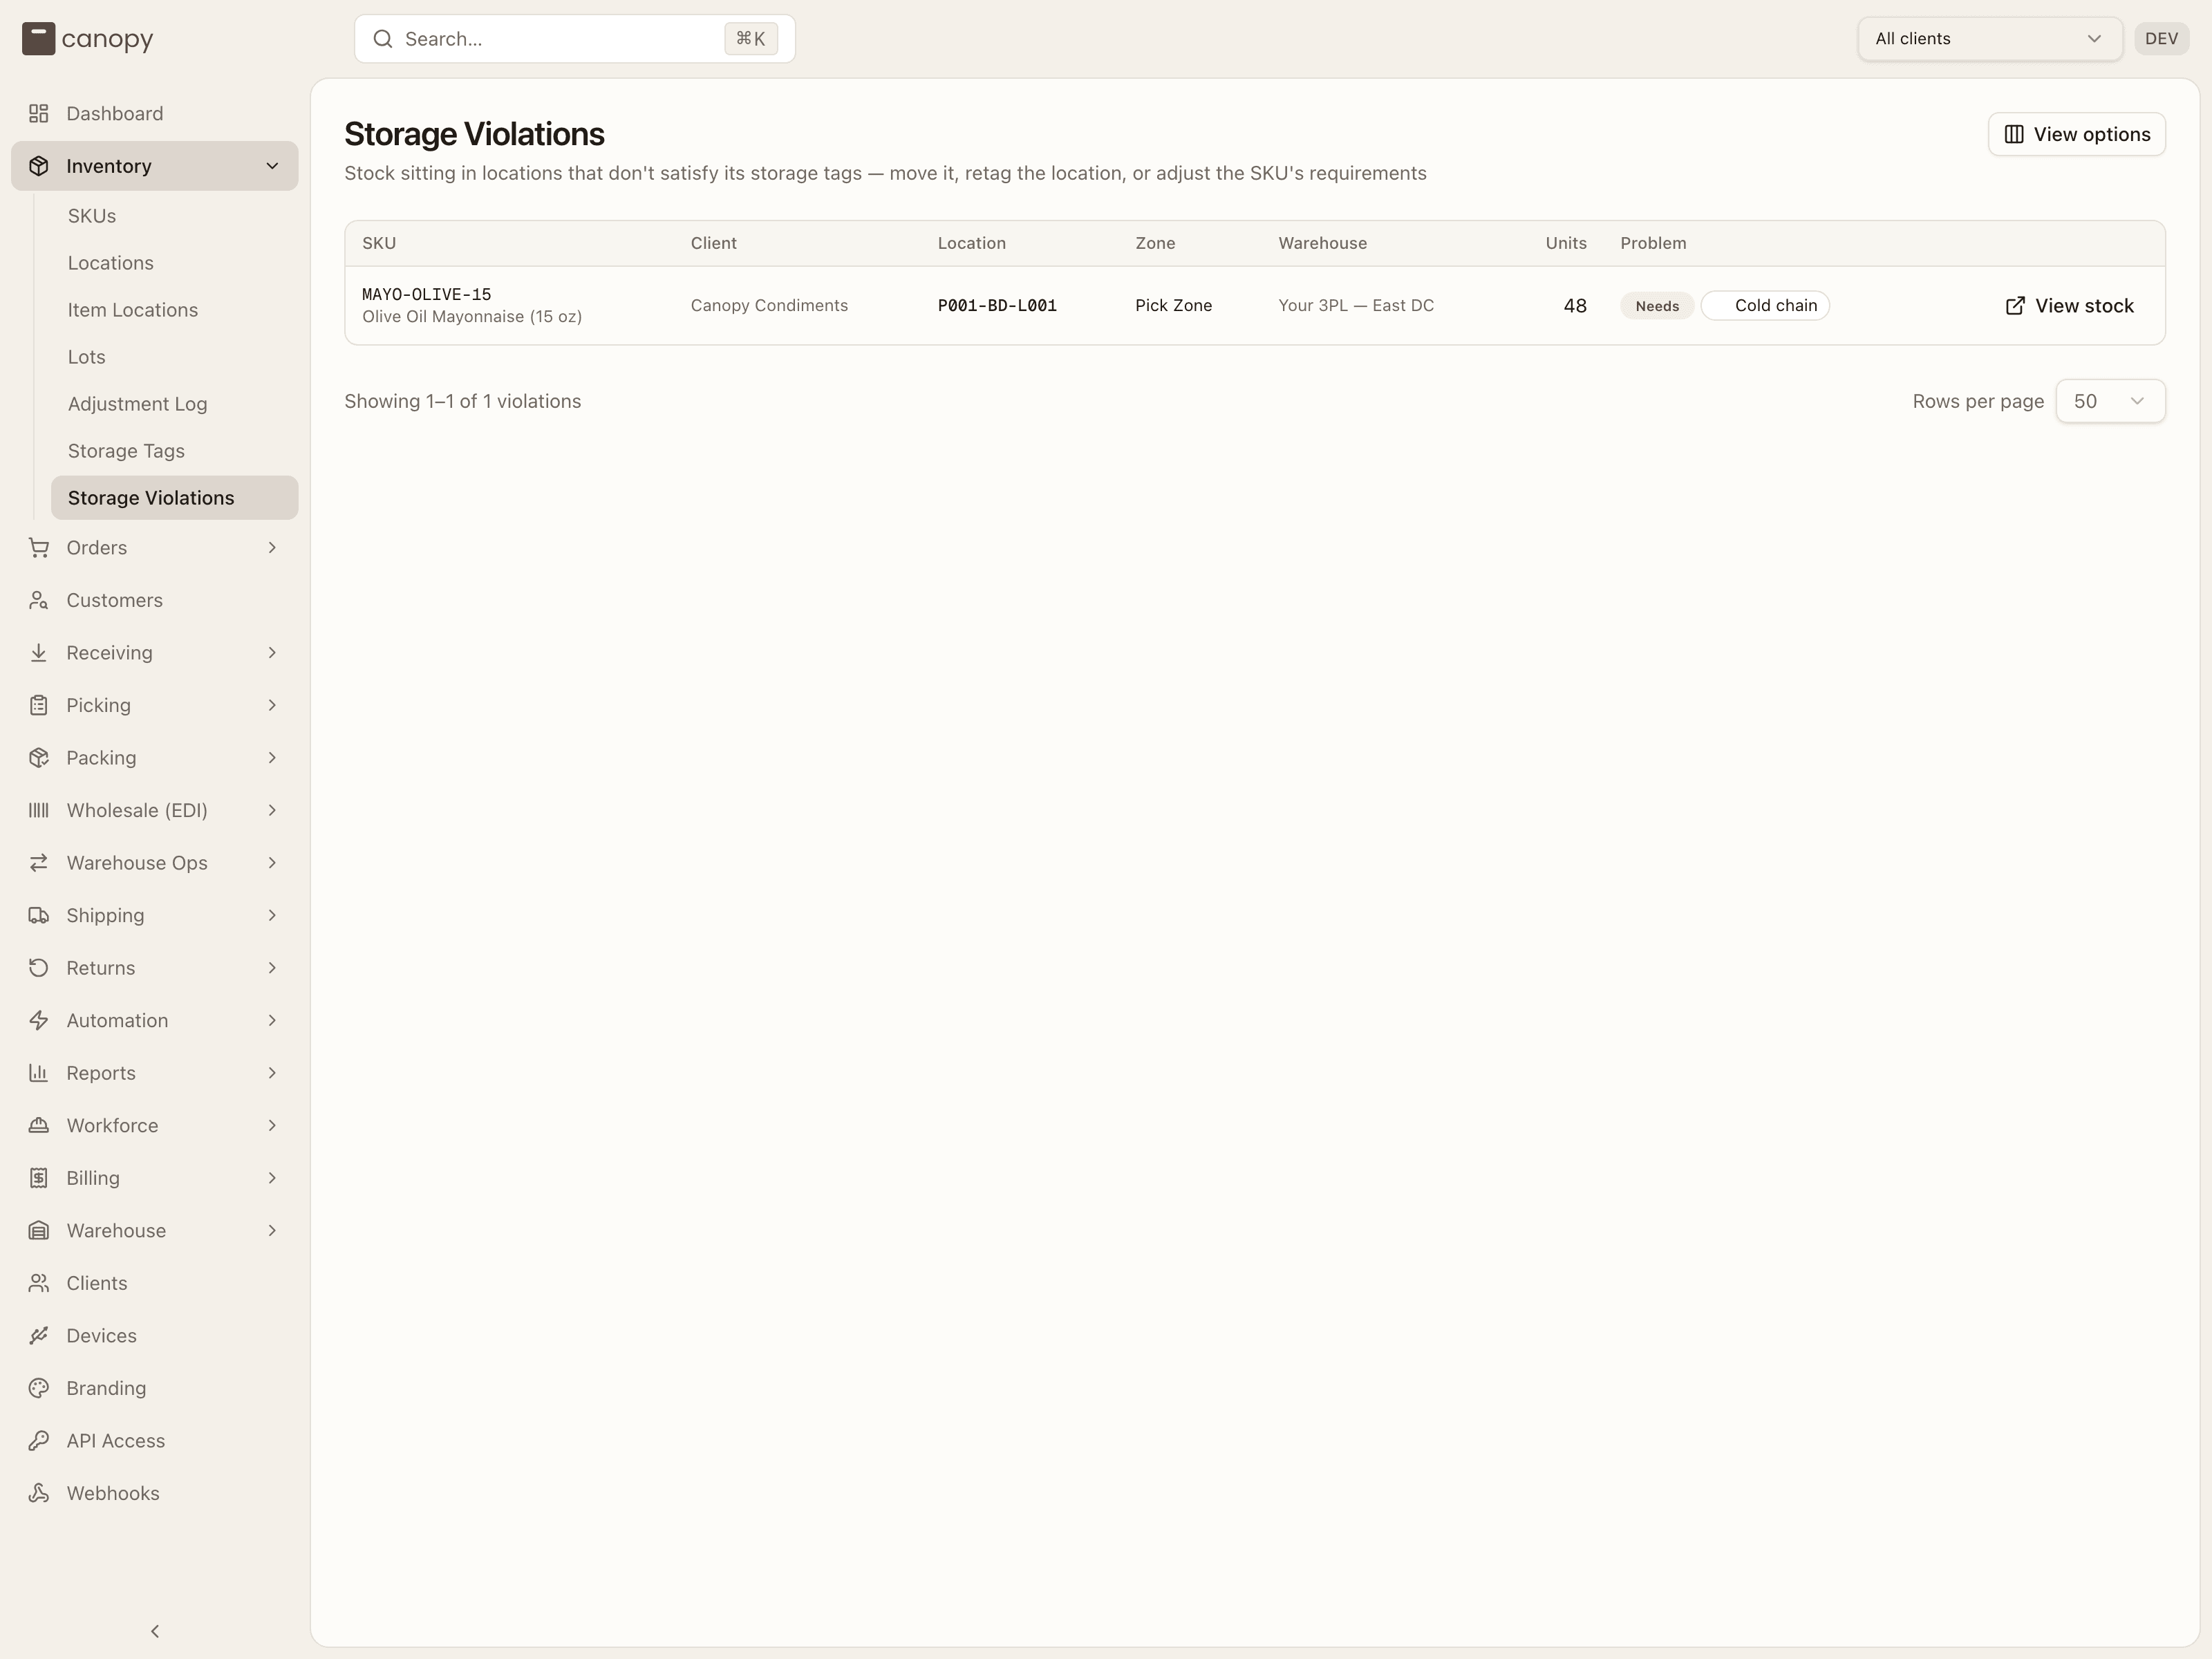Click the API Access key icon
2212x1659 pixels.
(x=38, y=1440)
